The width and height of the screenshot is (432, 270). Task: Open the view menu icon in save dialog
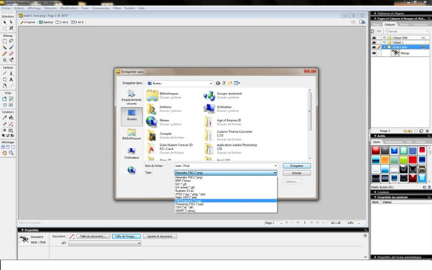[x=236, y=83]
